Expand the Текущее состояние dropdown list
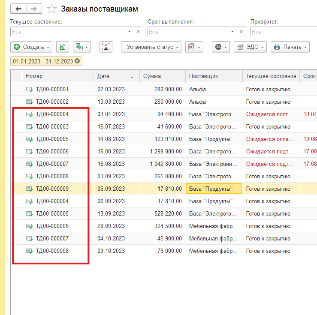Viewport: 317px width, 315px height. 130,32
